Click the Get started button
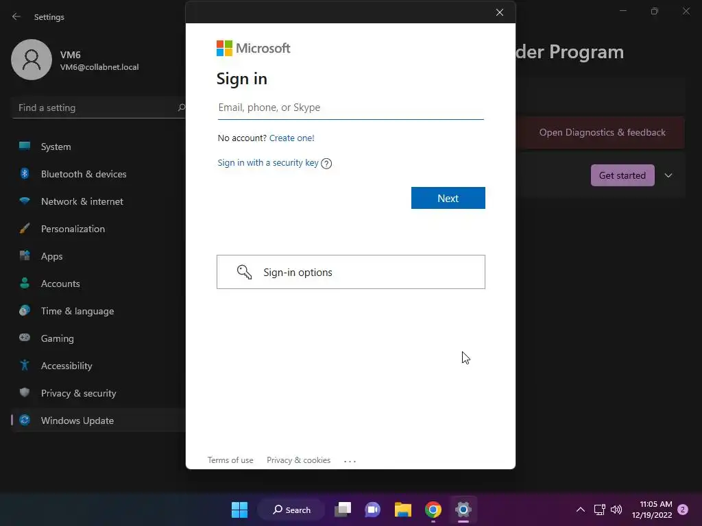The image size is (702, 526). point(622,175)
